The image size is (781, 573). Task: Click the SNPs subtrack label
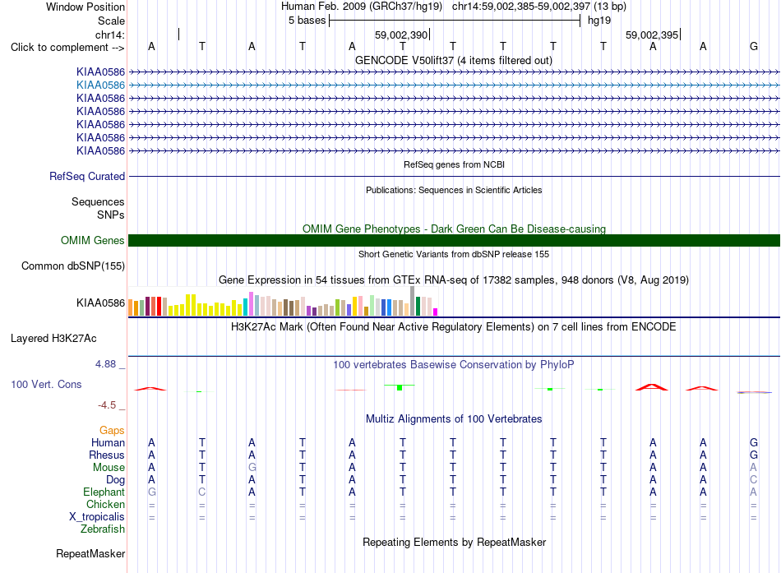[111, 215]
